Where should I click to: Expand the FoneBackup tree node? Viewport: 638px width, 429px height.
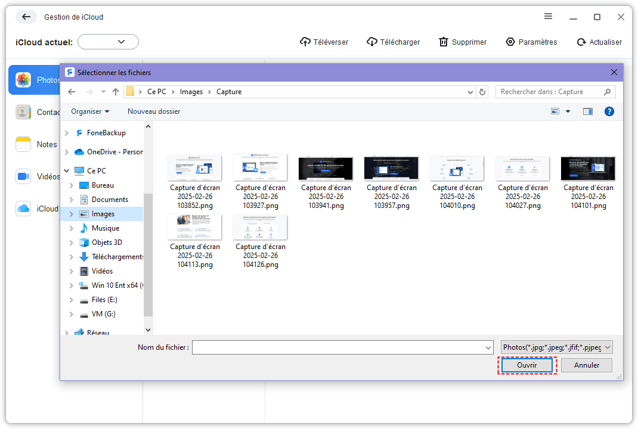(67, 133)
